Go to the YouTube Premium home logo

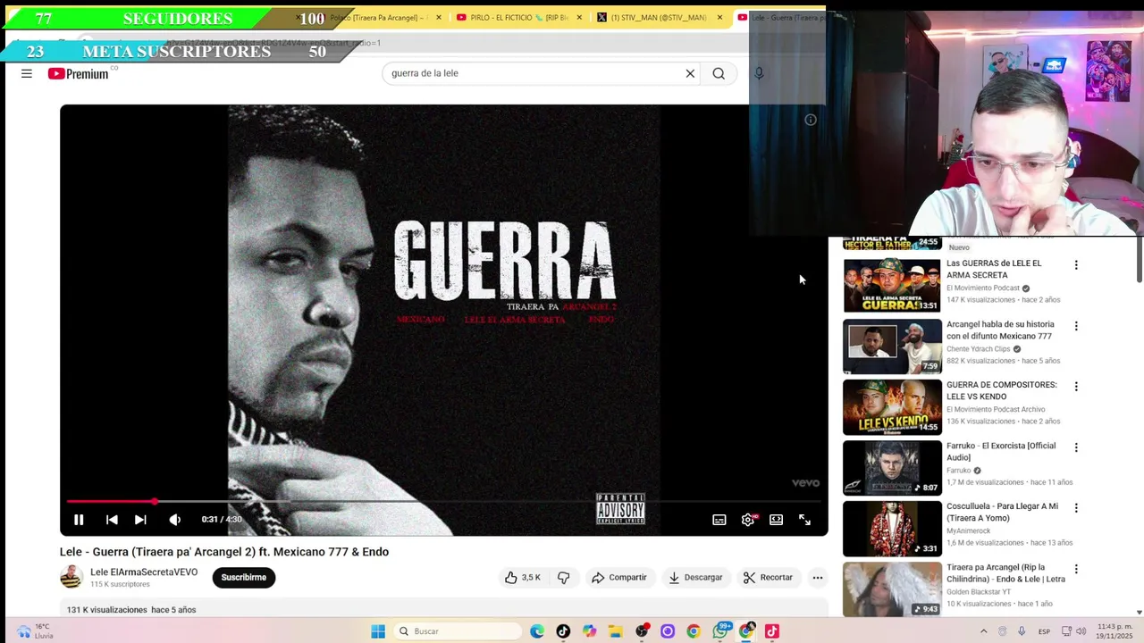78,73
